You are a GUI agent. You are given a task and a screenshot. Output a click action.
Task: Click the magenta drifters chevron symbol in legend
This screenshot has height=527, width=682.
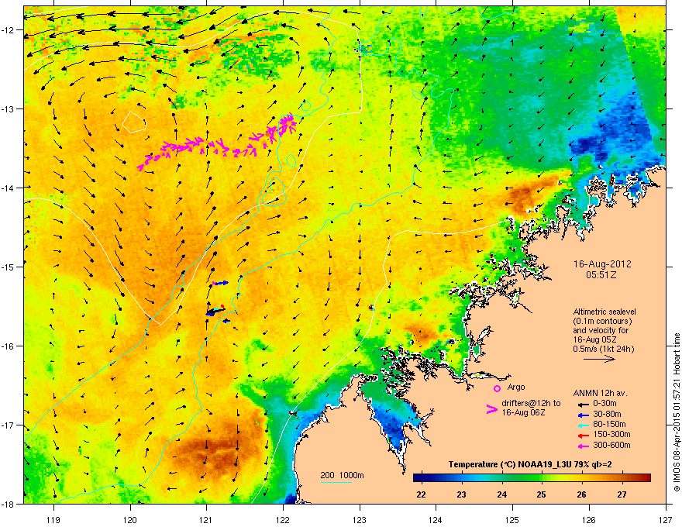[492, 408]
